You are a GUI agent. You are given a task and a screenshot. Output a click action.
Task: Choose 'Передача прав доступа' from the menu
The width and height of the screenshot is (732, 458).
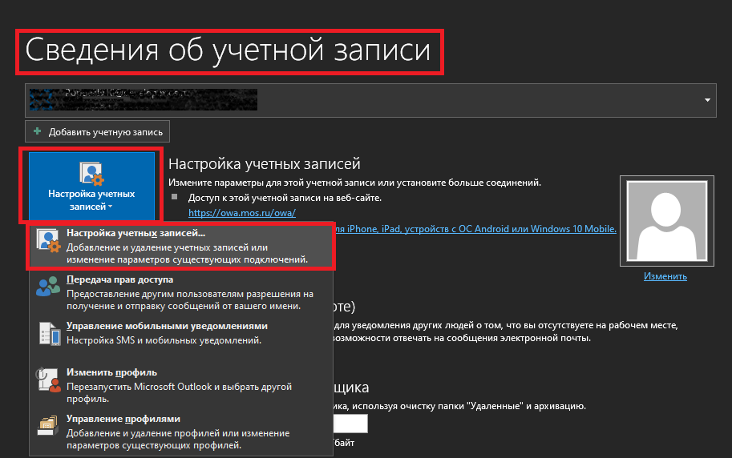pos(119,279)
